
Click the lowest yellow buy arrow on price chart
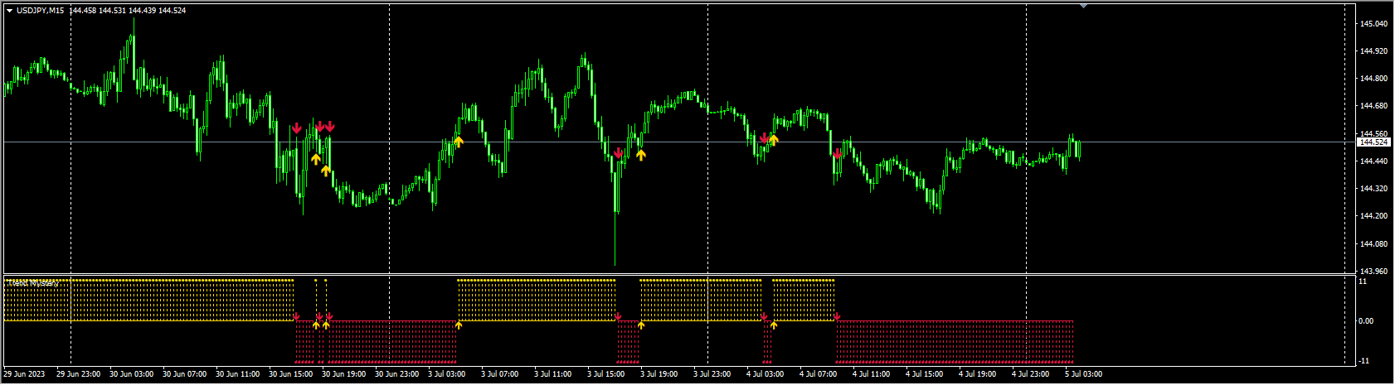click(x=326, y=171)
